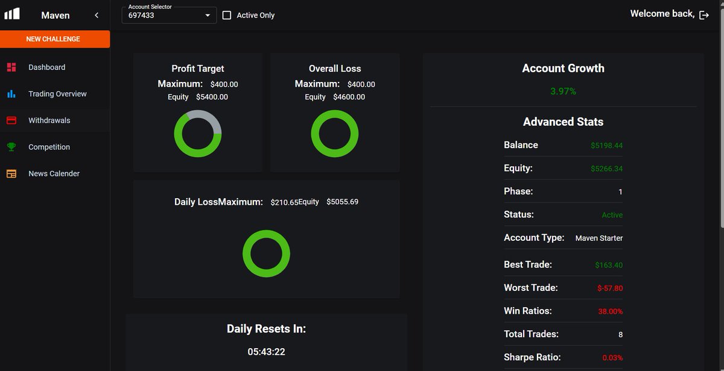Click the Win Ratios value 38.00%
The height and width of the screenshot is (371, 724).
pyautogui.click(x=611, y=311)
